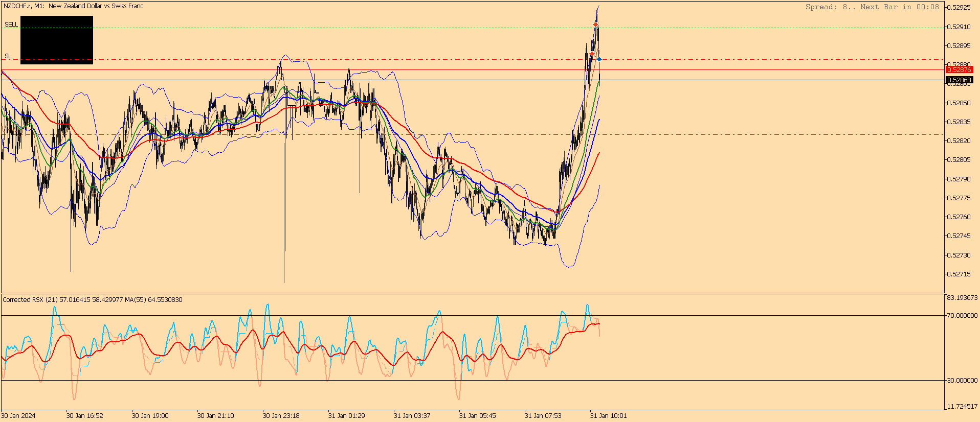This screenshot has width=980, height=422.
Task: Click the upper red down-arrow at the price peak
Action: (x=596, y=25)
